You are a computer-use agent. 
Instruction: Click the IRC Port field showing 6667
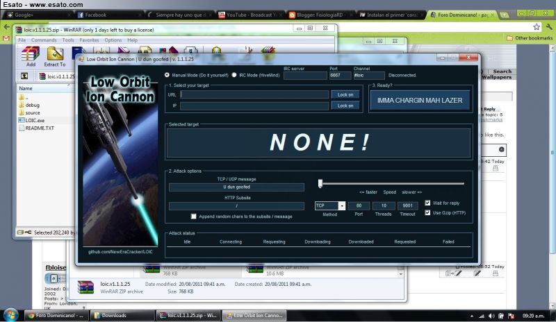[x=340, y=76]
